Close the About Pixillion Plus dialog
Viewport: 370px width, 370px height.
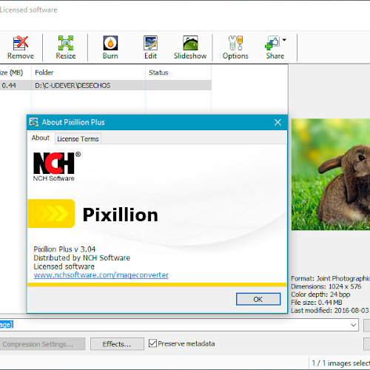277,122
